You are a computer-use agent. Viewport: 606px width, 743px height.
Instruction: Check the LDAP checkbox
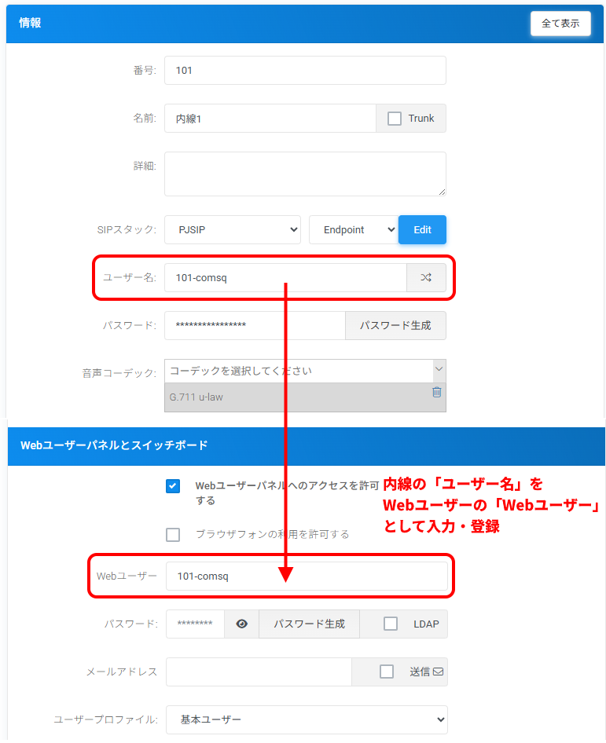click(391, 624)
